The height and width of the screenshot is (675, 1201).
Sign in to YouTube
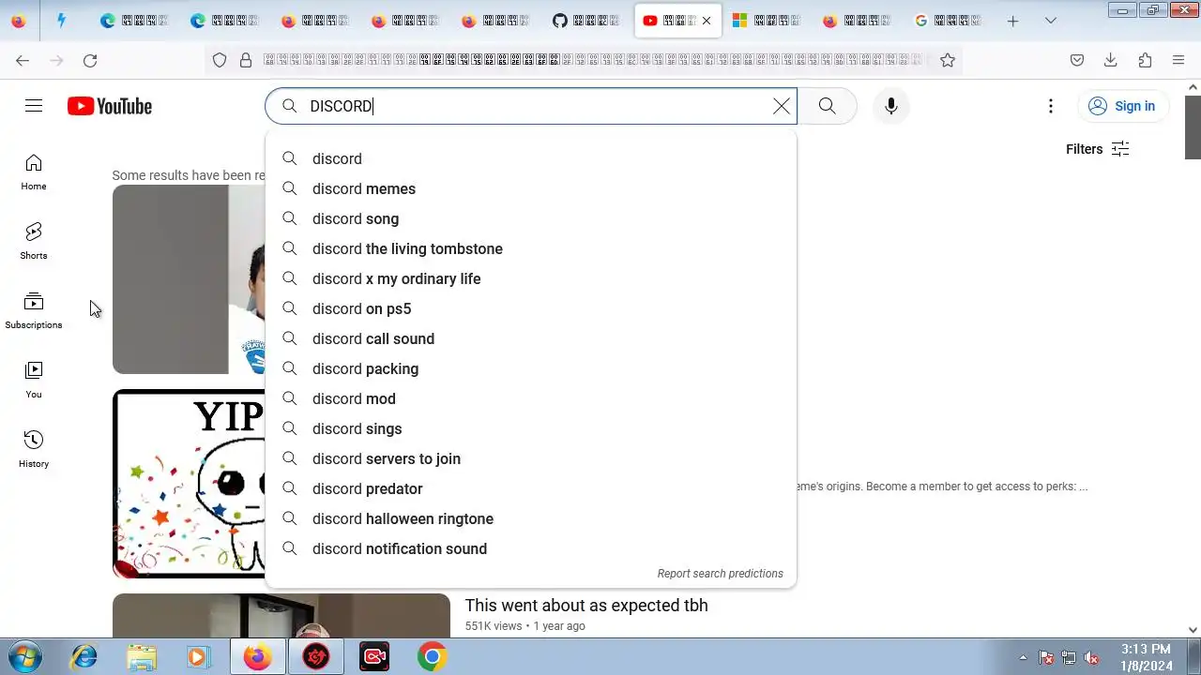(1122, 106)
